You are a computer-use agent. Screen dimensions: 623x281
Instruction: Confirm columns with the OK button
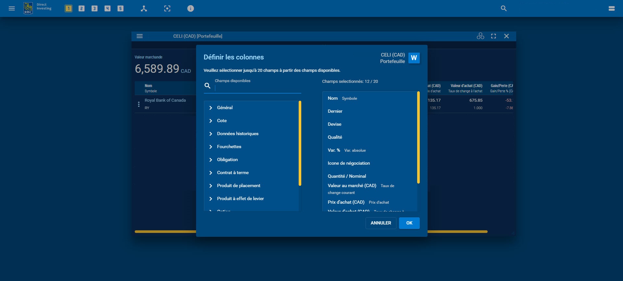click(x=409, y=223)
